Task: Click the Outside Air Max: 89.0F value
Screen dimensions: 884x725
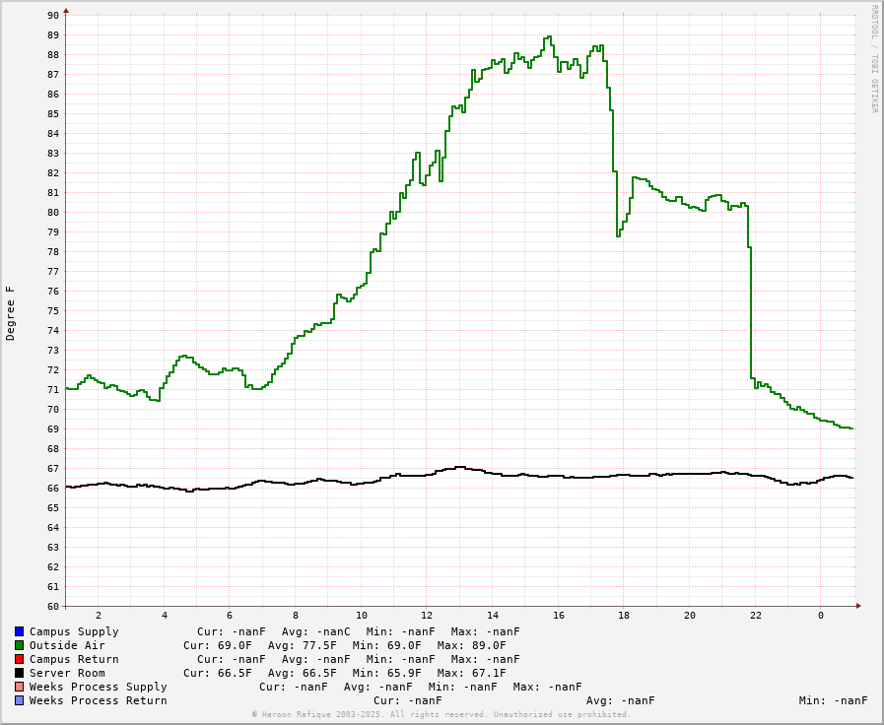Action: [x=471, y=645]
